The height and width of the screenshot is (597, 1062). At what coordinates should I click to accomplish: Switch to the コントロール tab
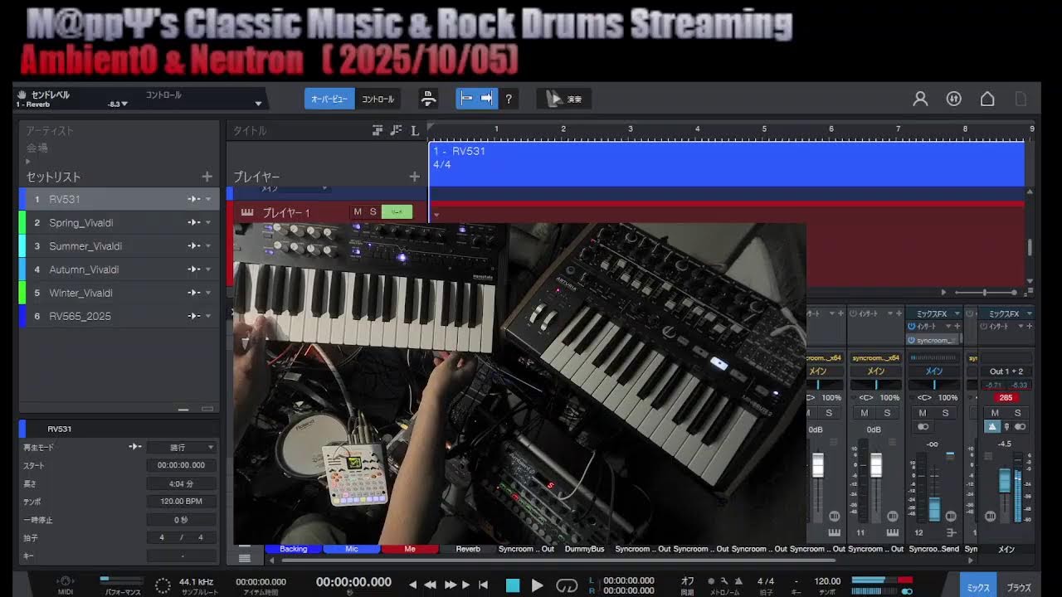pyautogui.click(x=378, y=99)
